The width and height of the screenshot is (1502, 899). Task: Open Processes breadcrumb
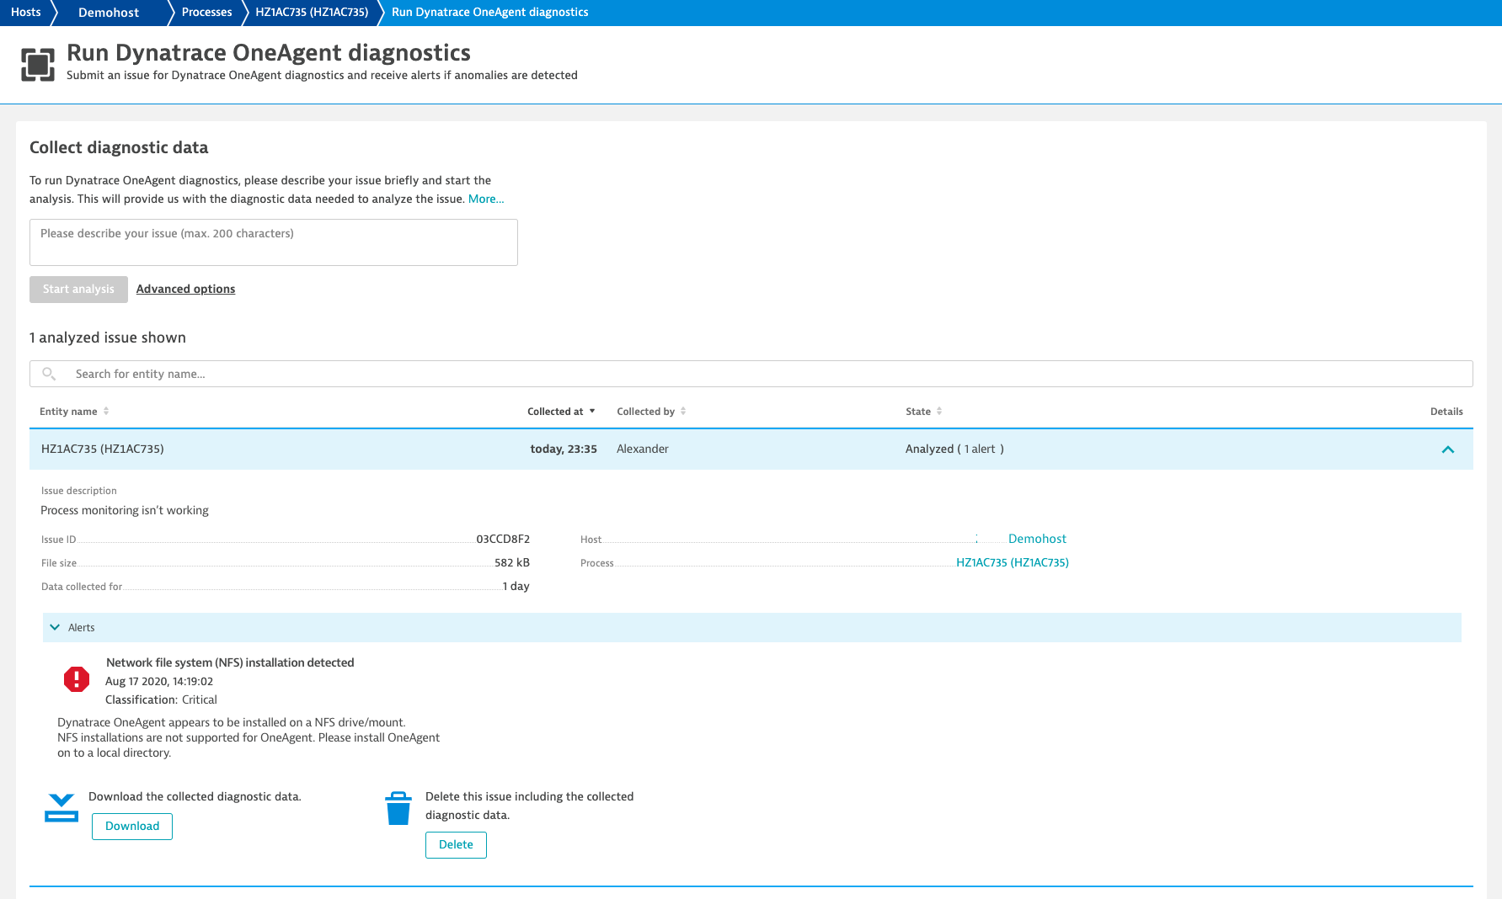point(206,13)
